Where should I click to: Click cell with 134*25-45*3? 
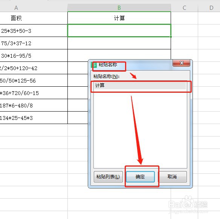coord(34,118)
